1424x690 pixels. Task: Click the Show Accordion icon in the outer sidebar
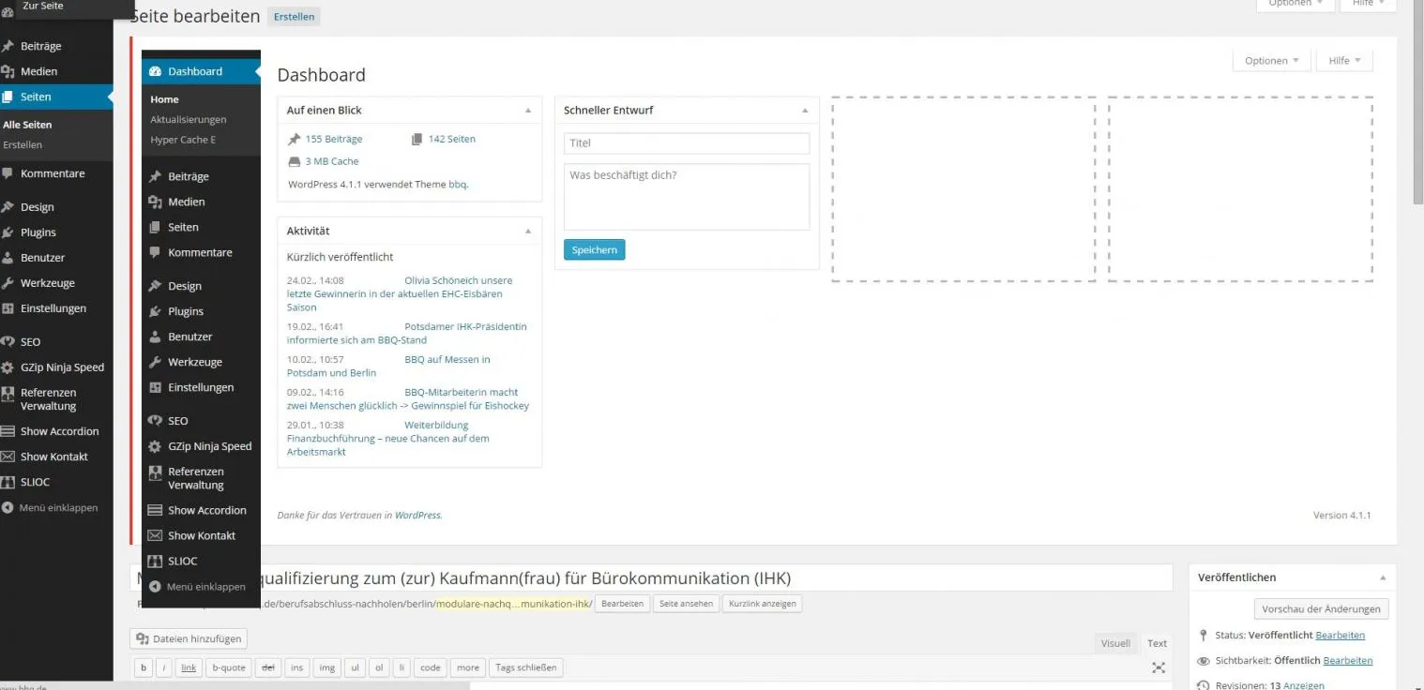[8, 431]
